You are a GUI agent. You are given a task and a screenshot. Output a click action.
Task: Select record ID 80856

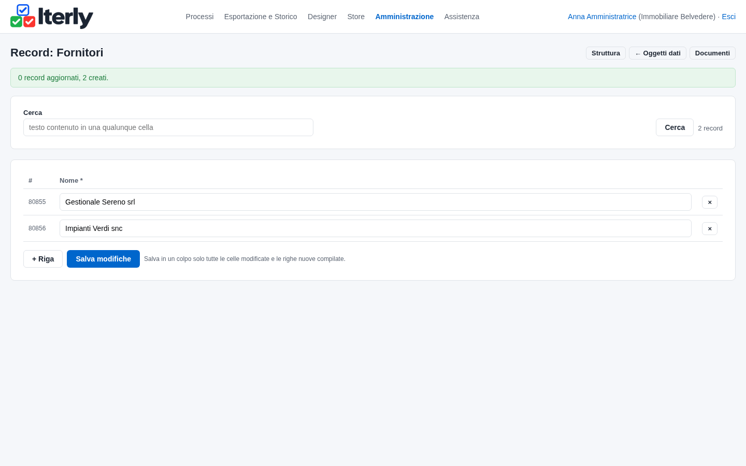(x=37, y=228)
